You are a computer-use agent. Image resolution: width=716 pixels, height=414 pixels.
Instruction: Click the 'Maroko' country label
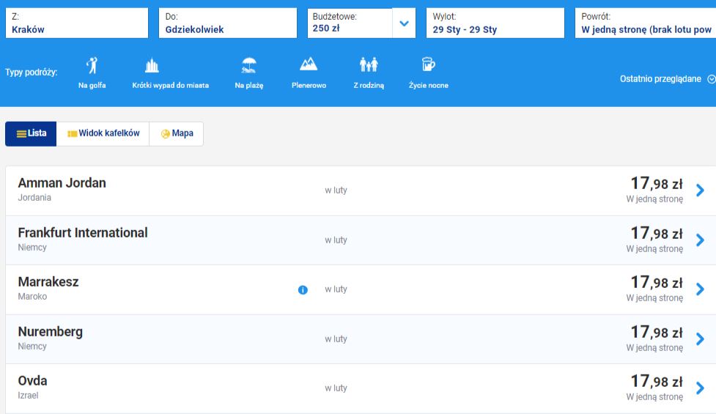pyautogui.click(x=32, y=297)
